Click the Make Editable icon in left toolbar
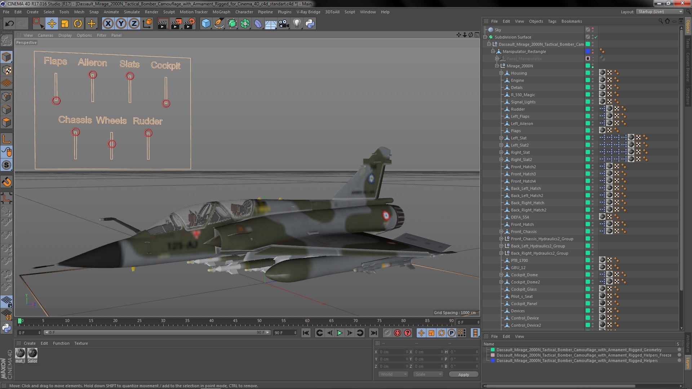This screenshot has width=692, height=389. pyautogui.click(x=6, y=41)
